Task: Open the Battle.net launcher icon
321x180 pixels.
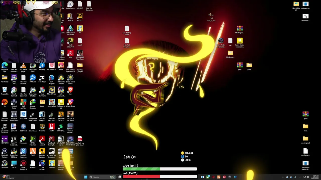Action: (x=33, y=79)
